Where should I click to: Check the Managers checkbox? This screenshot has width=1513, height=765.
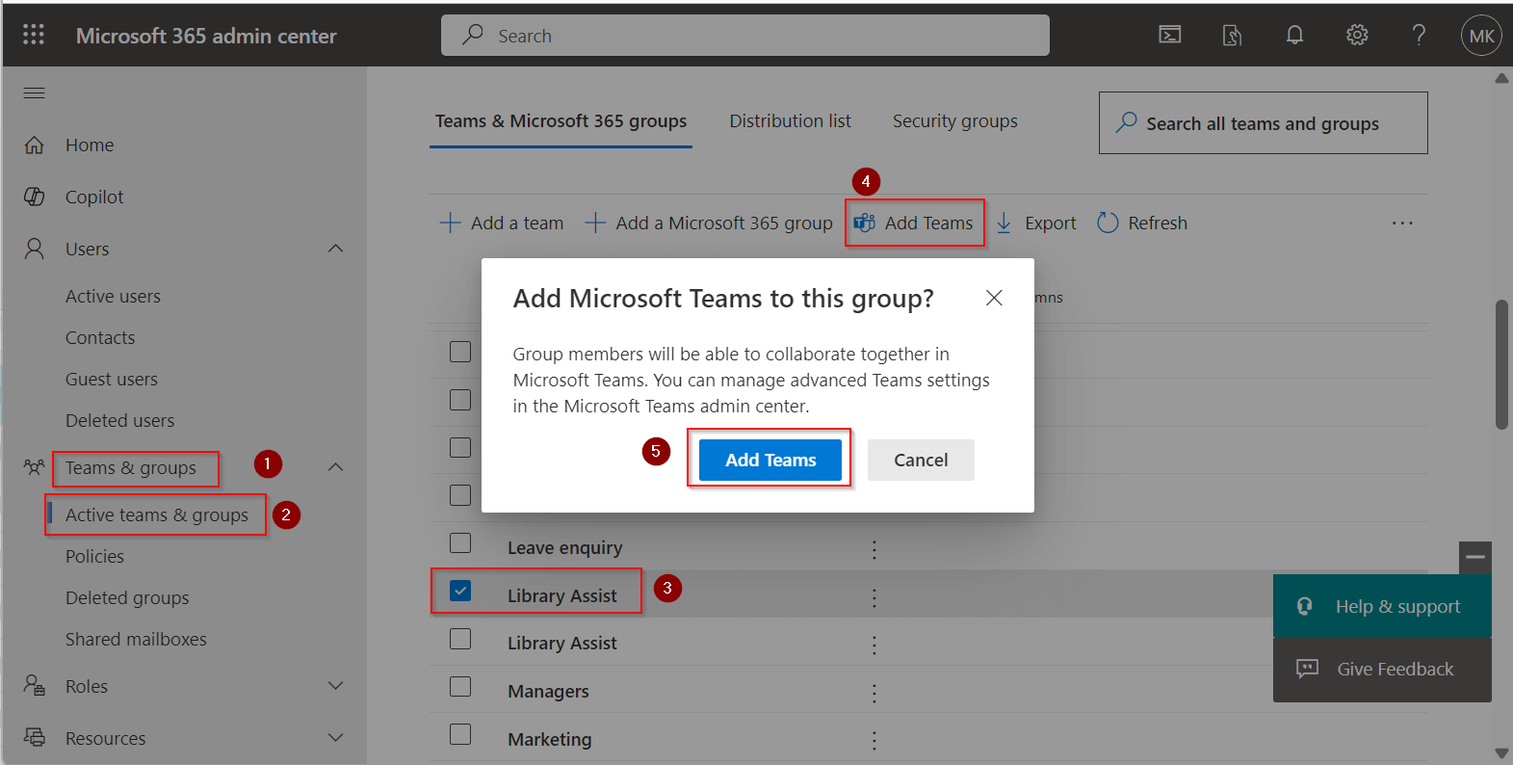click(460, 686)
